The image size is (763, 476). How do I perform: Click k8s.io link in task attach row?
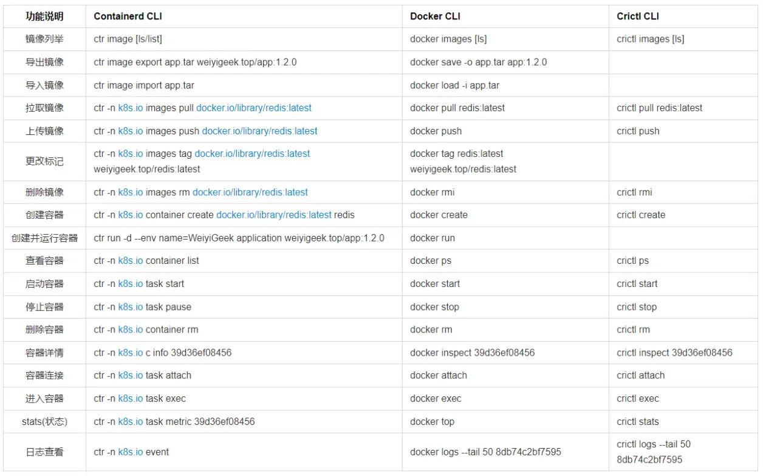pyautogui.click(x=131, y=376)
